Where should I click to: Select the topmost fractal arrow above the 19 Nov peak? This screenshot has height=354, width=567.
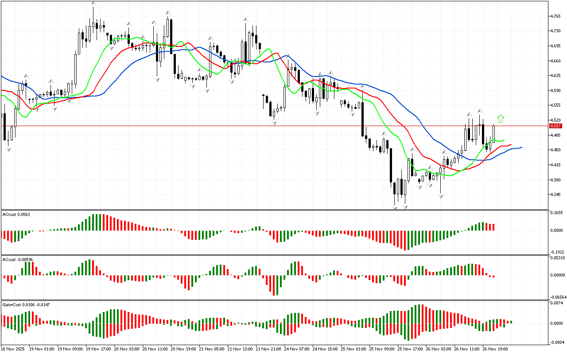coord(93,4)
